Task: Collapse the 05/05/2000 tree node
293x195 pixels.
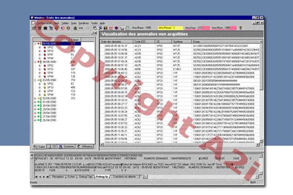Action: tap(35, 43)
